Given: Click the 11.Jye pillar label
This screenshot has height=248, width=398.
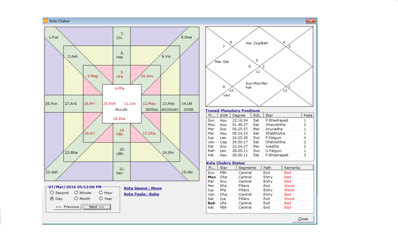Looking at the screenshot, I should [x=130, y=103].
